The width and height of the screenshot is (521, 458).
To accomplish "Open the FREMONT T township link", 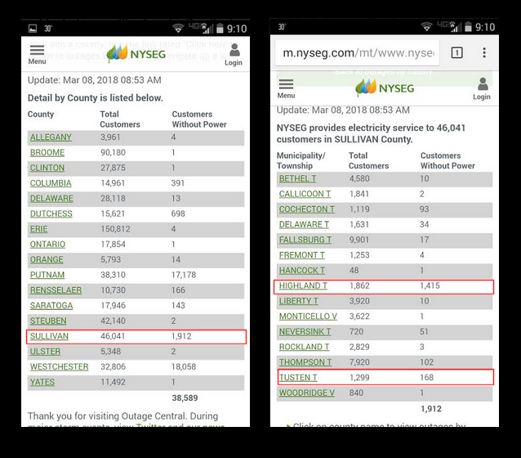I will [301, 255].
